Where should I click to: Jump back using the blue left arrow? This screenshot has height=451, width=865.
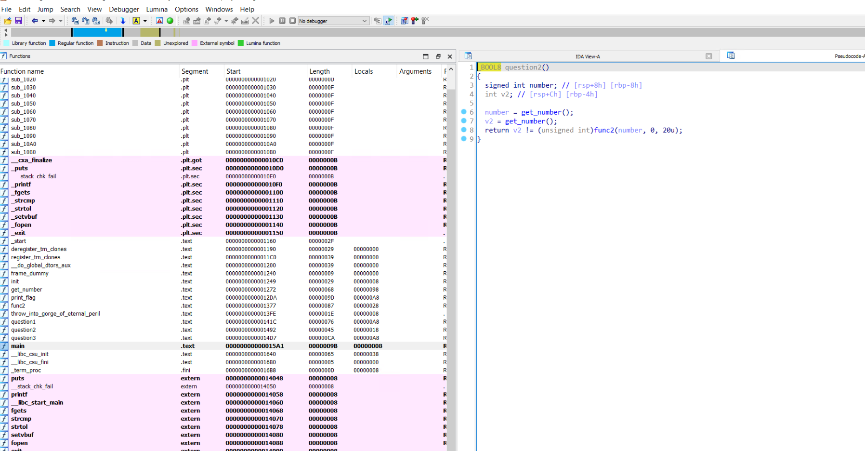point(35,21)
